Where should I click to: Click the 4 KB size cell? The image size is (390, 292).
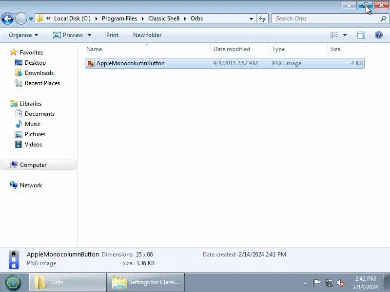357,63
